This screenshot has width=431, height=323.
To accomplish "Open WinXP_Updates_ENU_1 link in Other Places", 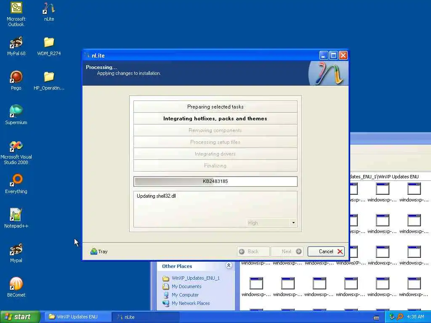I will click(x=195, y=278).
